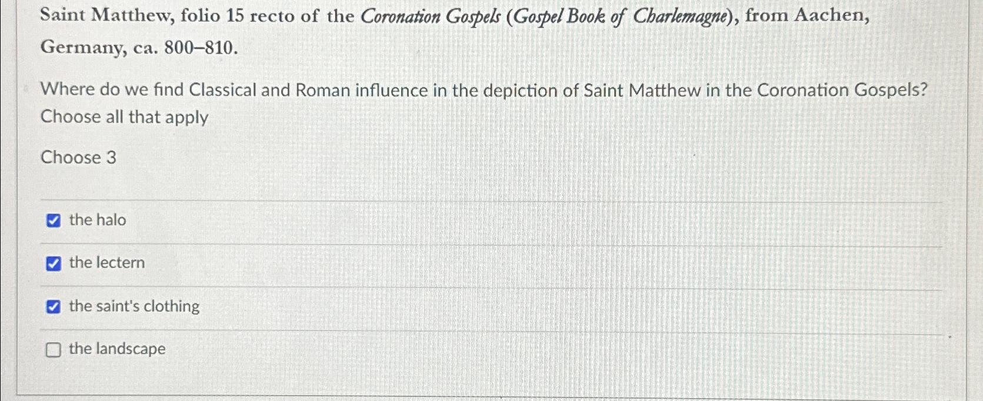983x401 pixels.
Task: Click 'Germany, ca. 800–810.' caption line
Action: pyautogui.click(x=139, y=48)
